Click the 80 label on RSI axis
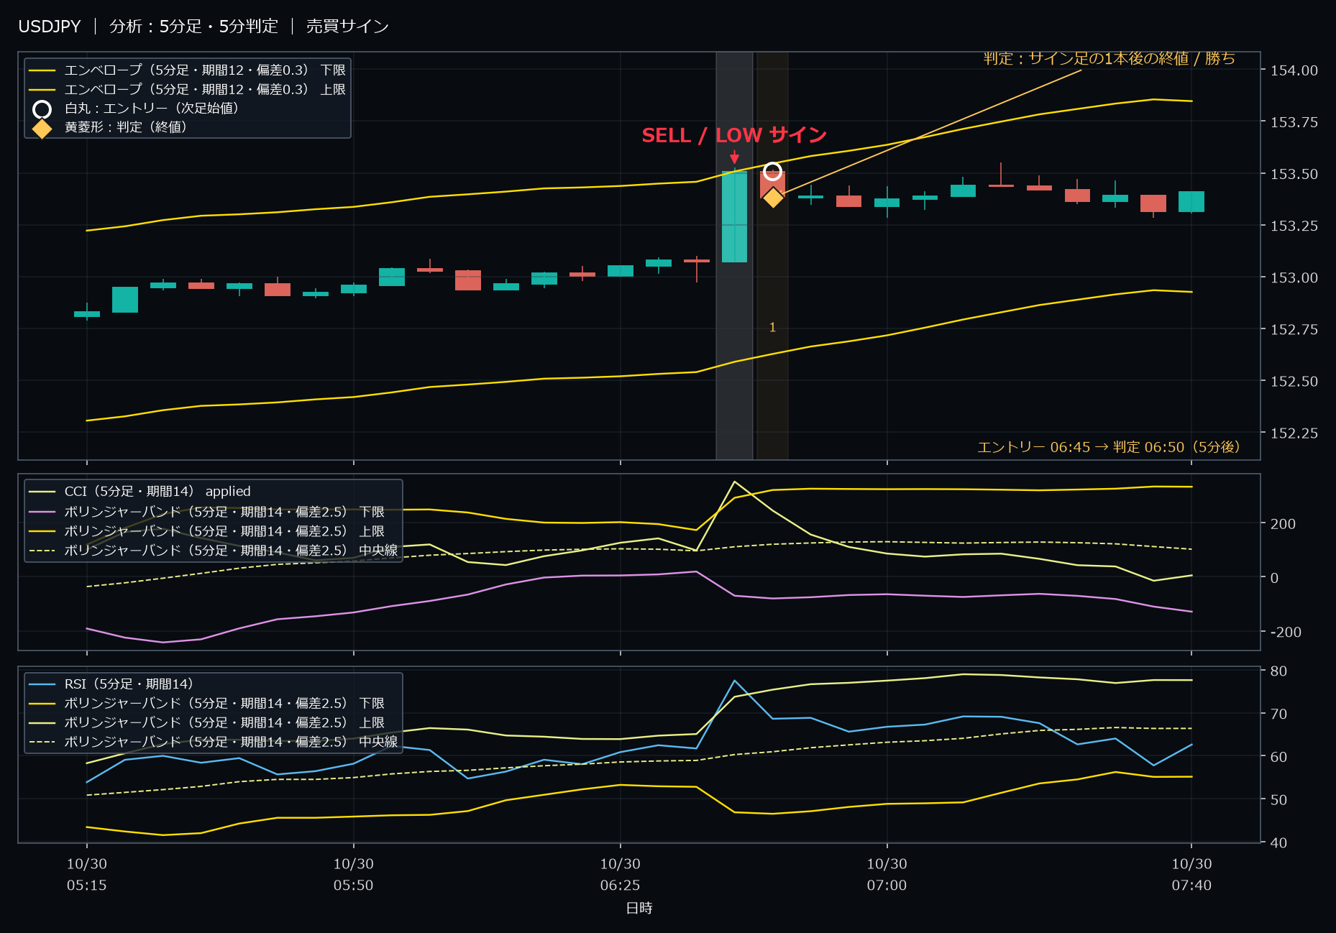 tap(1278, 671)
